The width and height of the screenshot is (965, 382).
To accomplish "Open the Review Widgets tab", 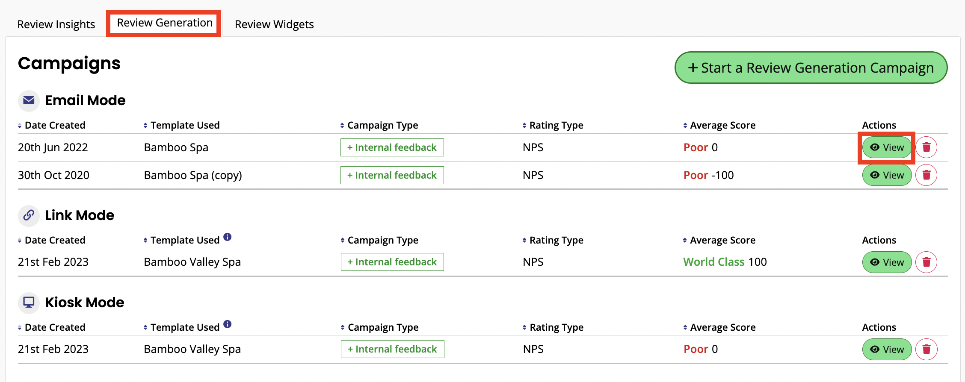I will 274,24.
